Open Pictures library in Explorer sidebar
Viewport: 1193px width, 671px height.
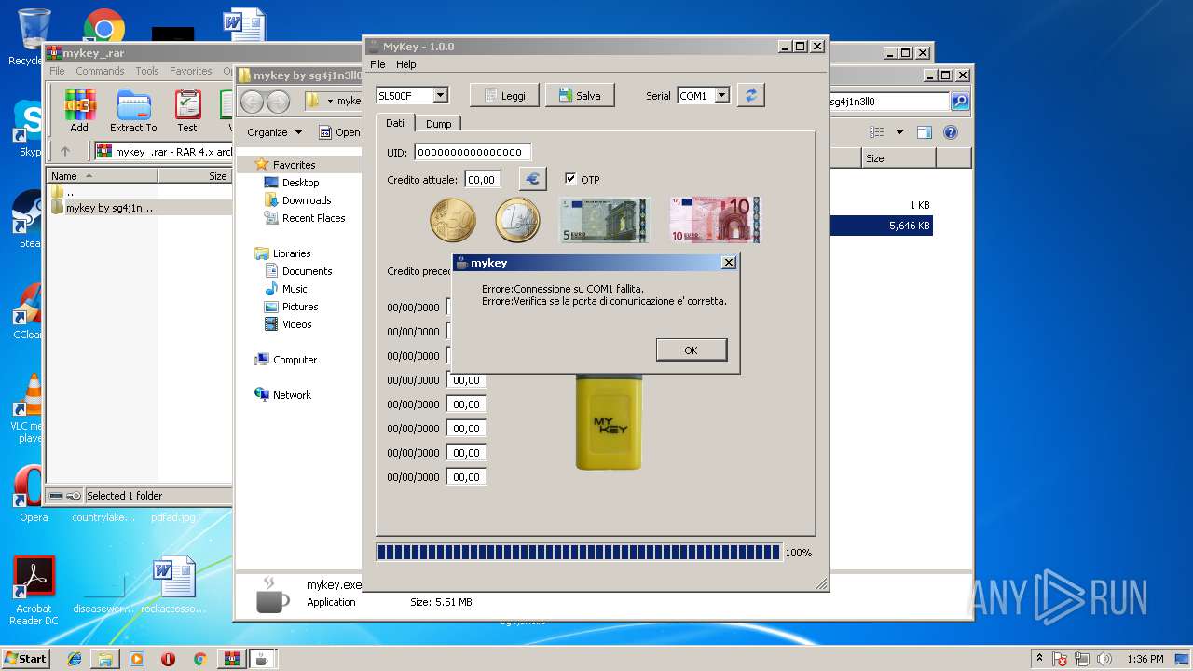[x=300, y=307]
